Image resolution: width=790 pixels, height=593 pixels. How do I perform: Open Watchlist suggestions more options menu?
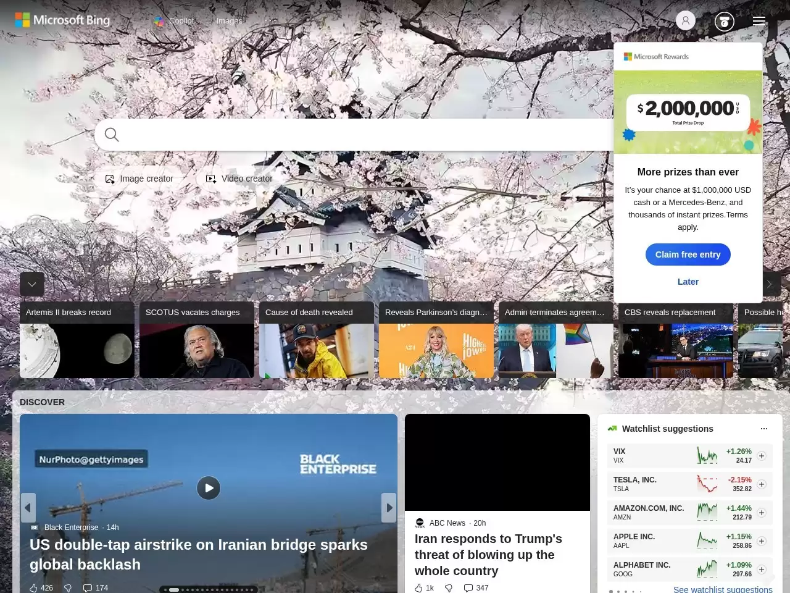[x=764, y=429]
